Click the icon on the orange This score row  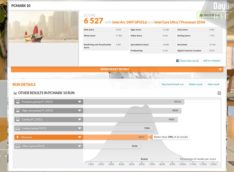coord(18,137)
